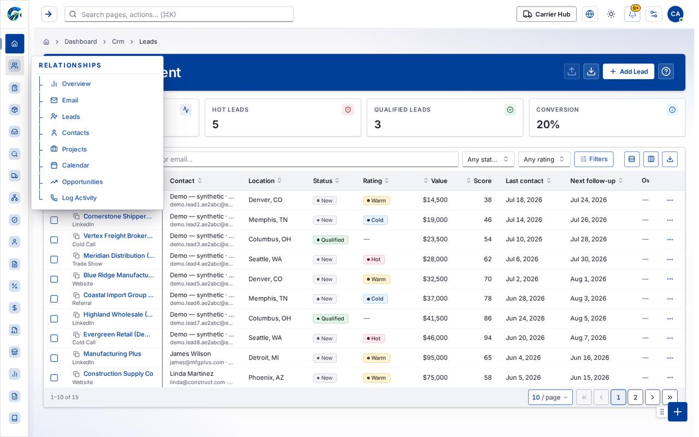Open the Any status dropdown
699x437 pixels.
[x=488, y=159]
